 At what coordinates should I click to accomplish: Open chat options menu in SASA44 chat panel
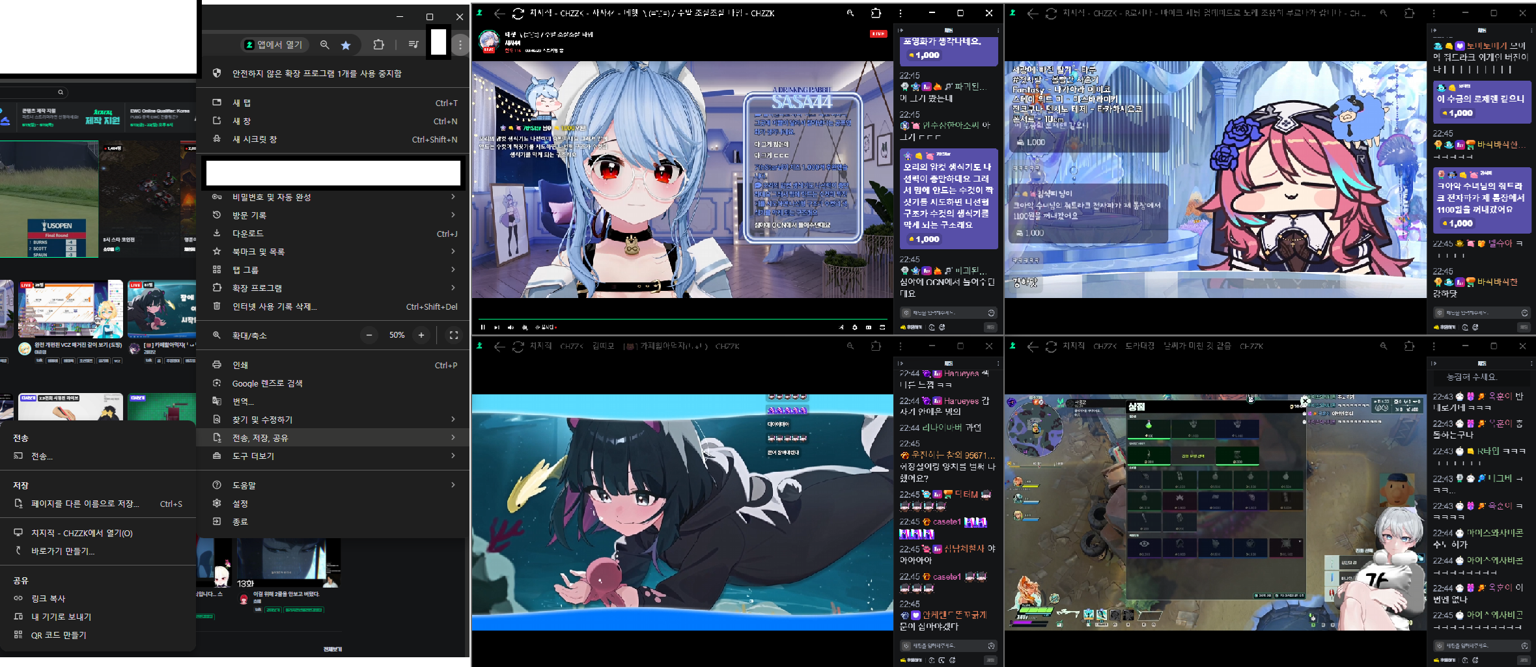click(x=998, y=31)
